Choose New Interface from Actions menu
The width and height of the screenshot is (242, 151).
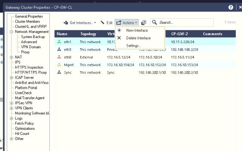tap(137, 30)
